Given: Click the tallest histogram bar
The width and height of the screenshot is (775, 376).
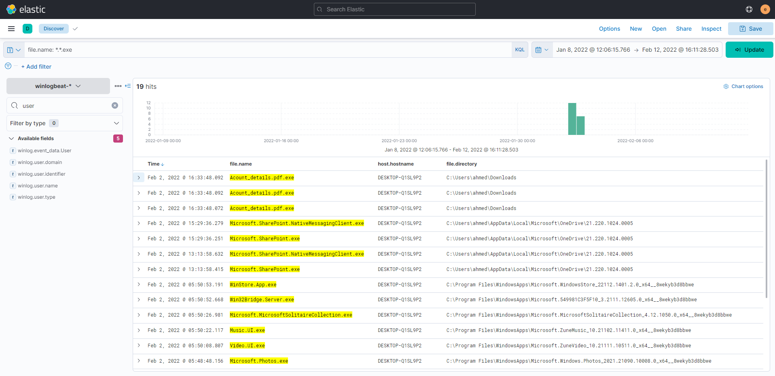Looking at the screenshot, I should [572, 119].
